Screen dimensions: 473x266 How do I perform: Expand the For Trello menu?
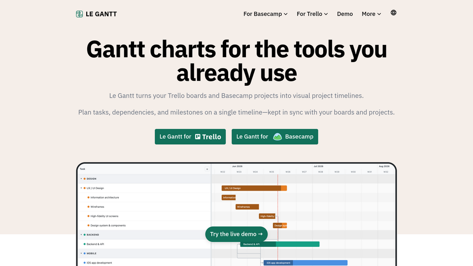pyautogui.click(x=312, y=14)
